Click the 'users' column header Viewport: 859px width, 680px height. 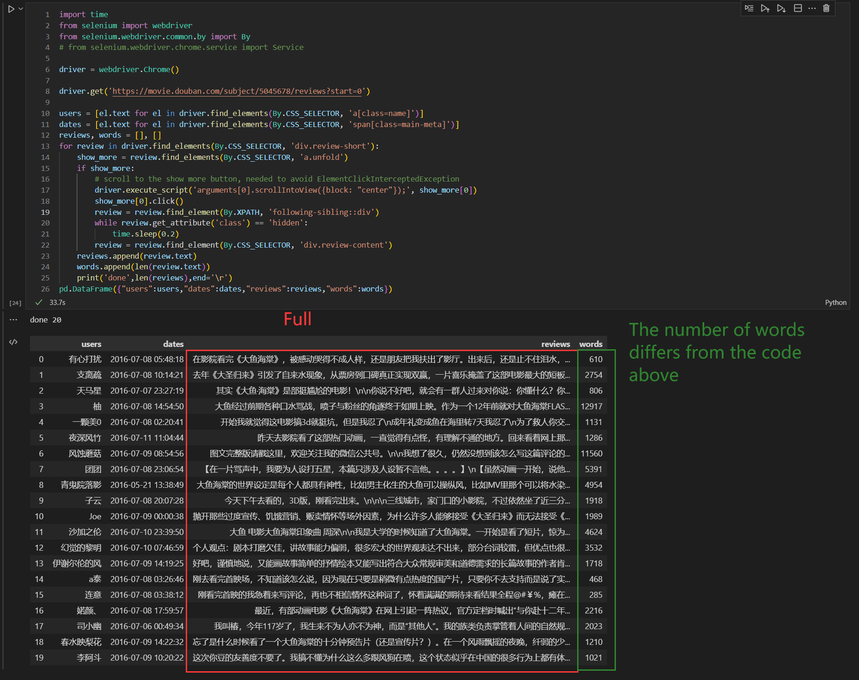(91, 344)
